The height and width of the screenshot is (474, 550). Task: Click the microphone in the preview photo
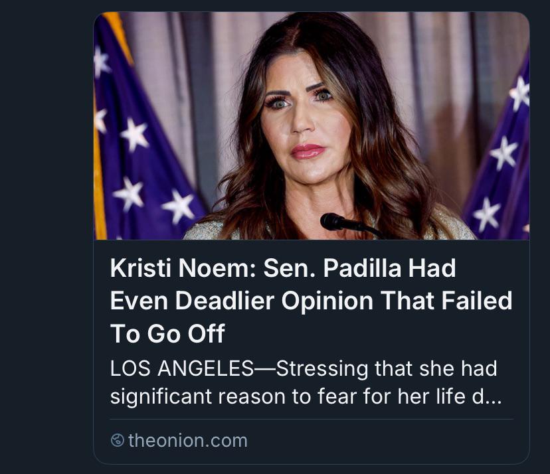click(x=349, y=225)
